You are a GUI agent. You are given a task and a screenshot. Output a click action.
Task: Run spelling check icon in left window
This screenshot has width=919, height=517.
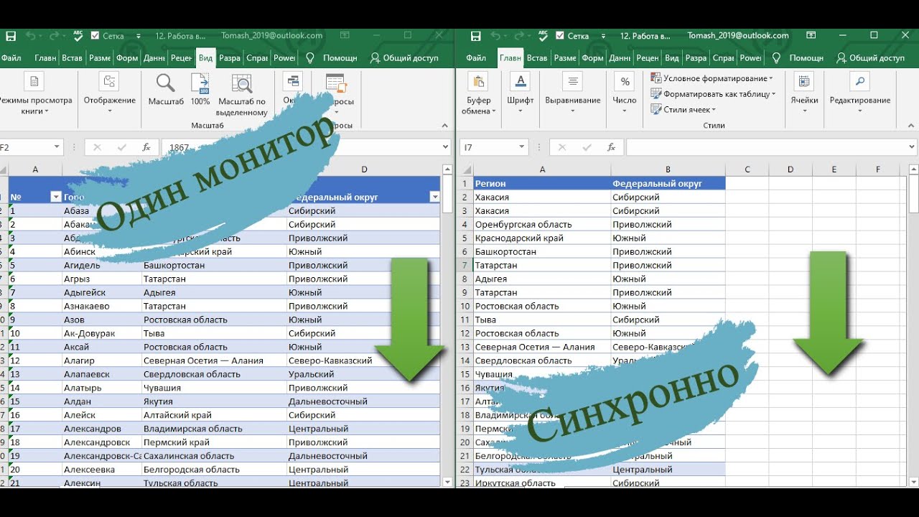click(78, 34)
